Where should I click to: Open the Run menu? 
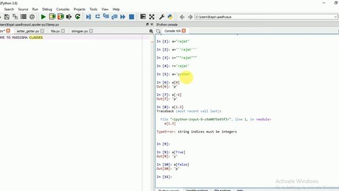point(35,10)
